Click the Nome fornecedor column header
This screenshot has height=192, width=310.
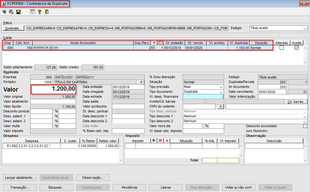pyautogui.click(x=83, y=43)
